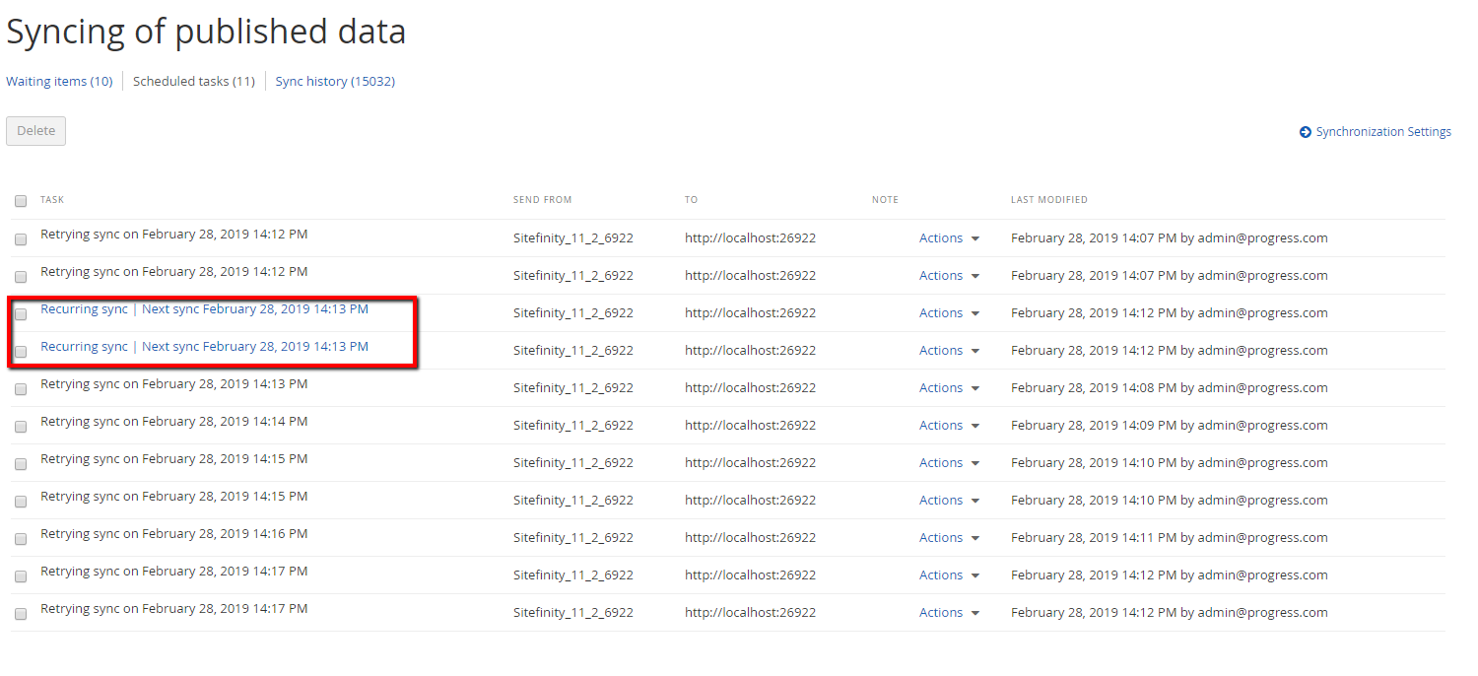Click the Delete button
This screenshot has height=676, width=1478.
tap(35, 131)
